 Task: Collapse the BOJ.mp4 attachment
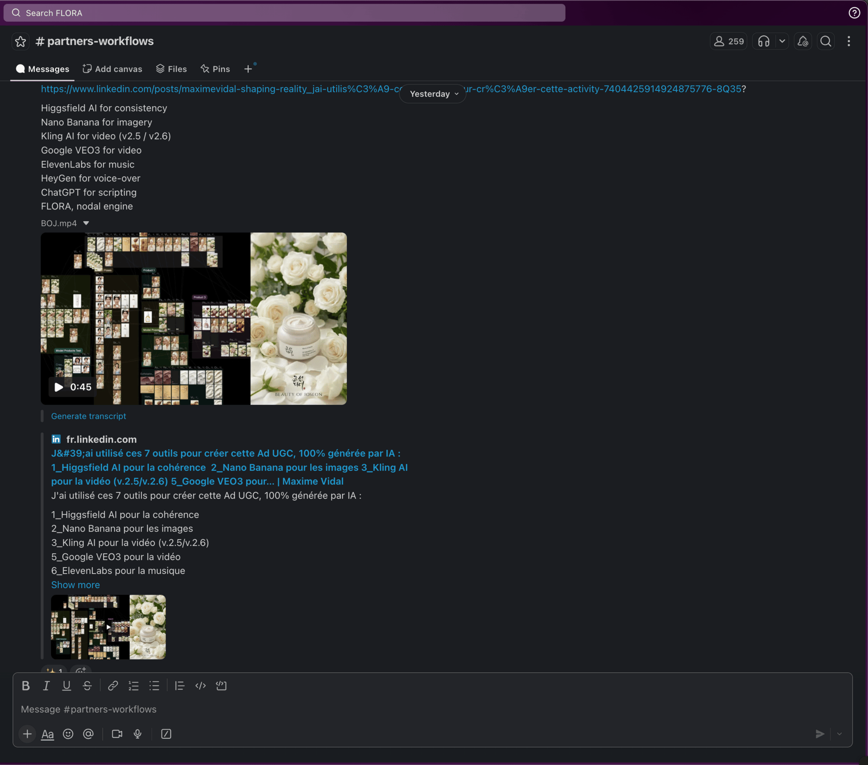click(86, 223)
